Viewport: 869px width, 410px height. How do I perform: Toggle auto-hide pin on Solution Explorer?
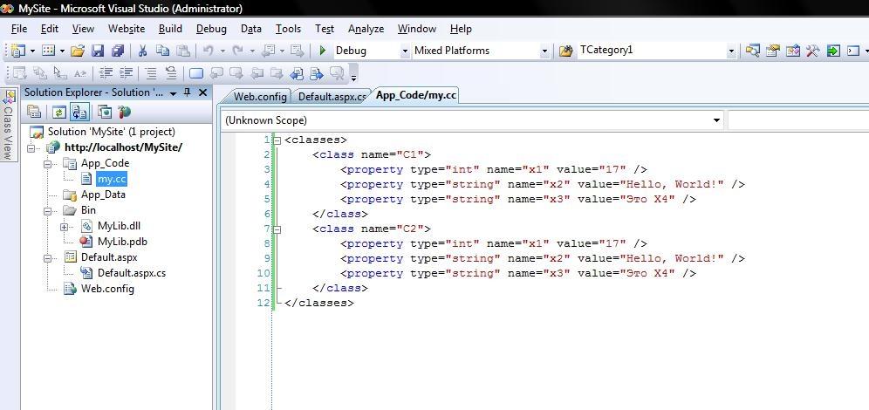click(x=188, y=92)
